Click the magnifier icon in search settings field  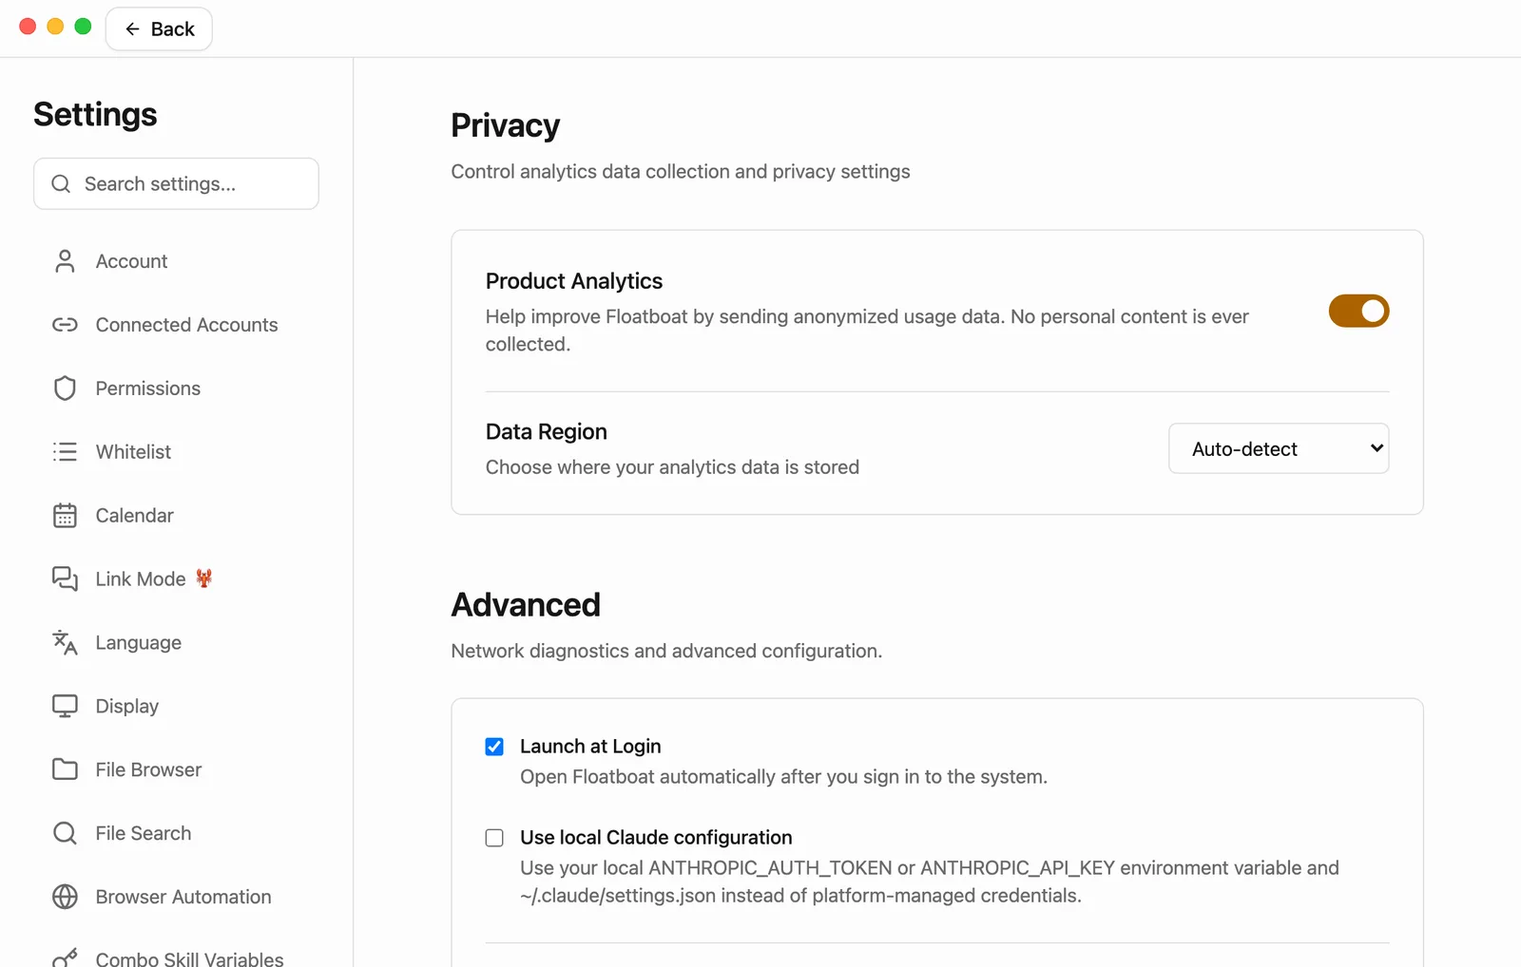tap(61, 183)
